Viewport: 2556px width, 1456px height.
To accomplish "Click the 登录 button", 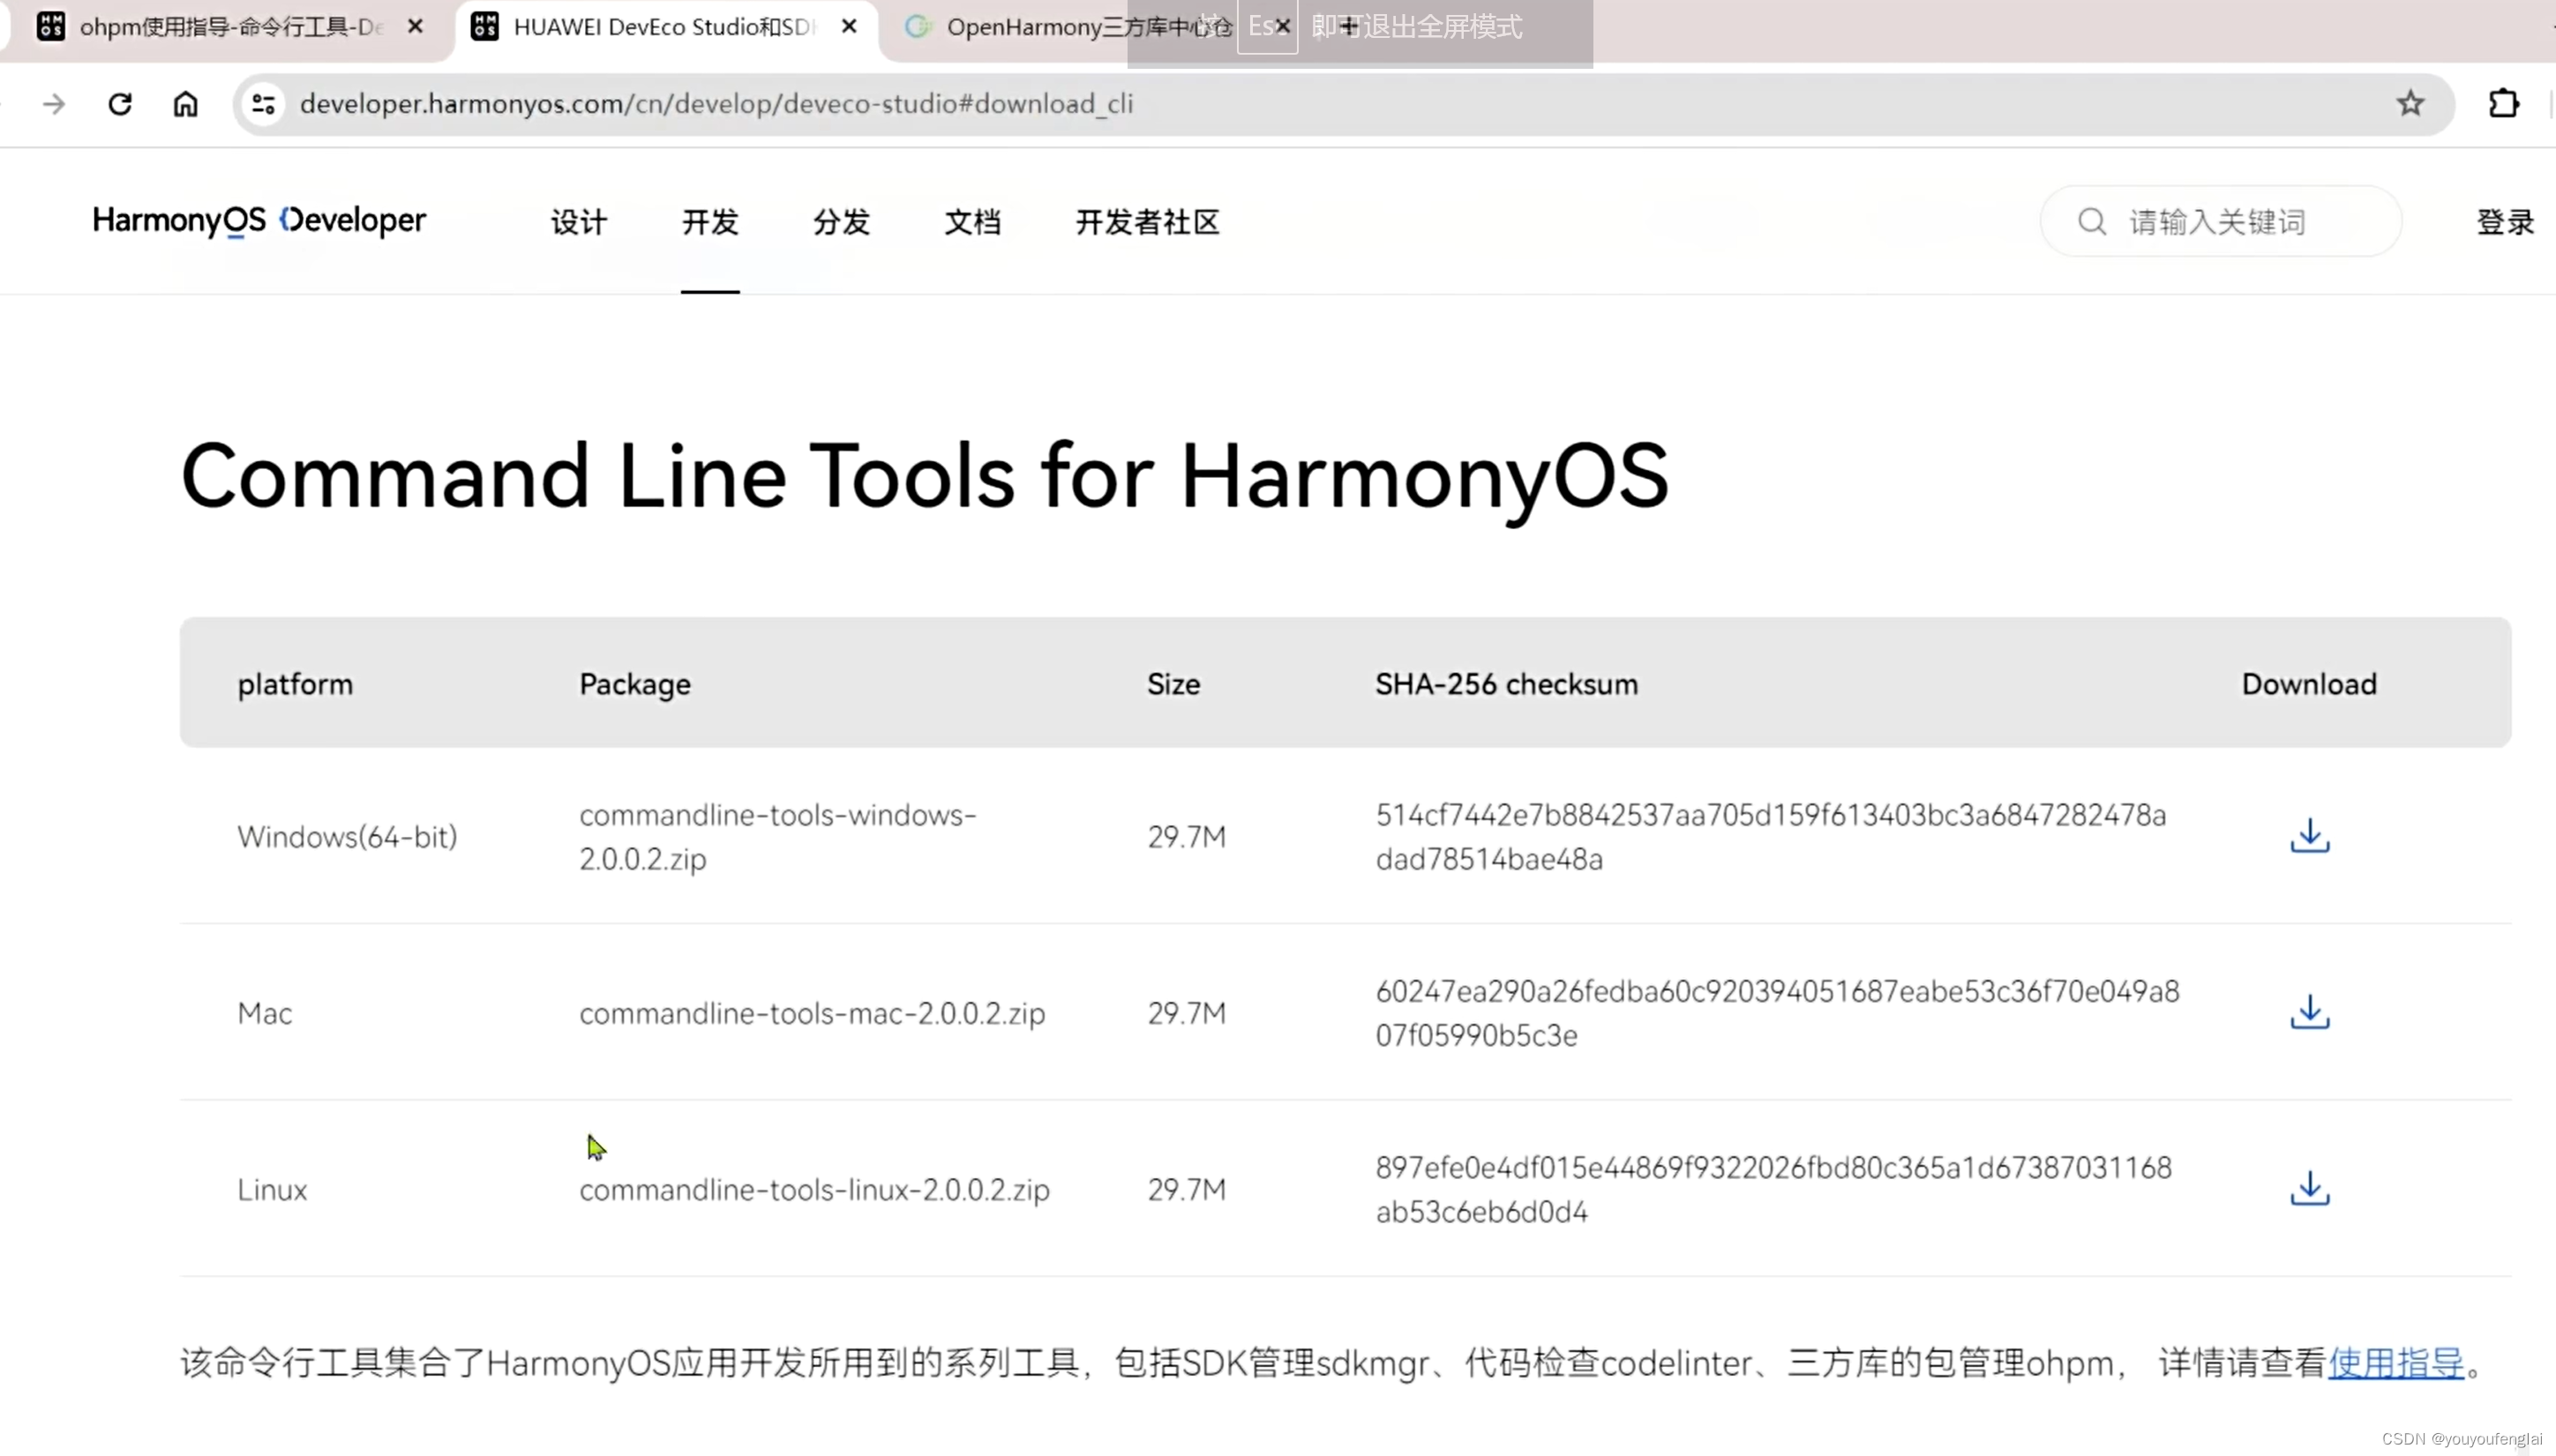I will coord(2507,221).
